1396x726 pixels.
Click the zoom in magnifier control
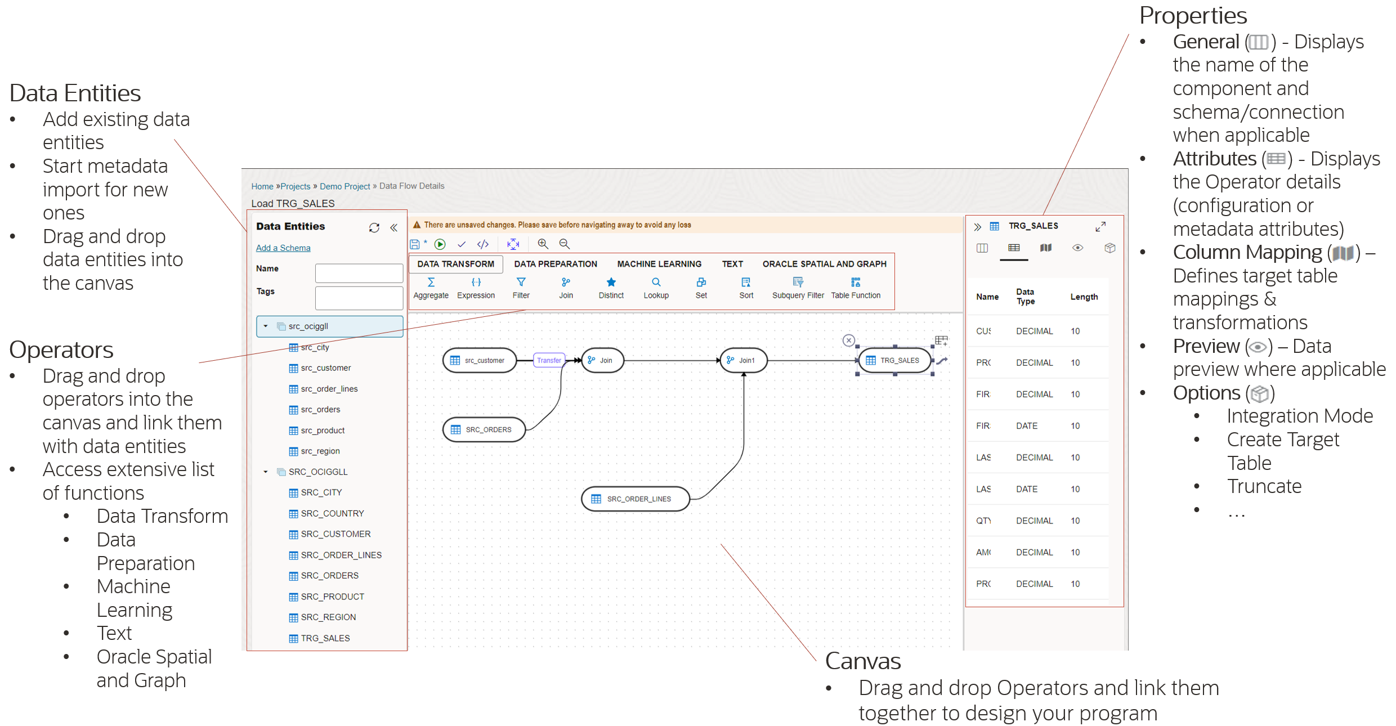[x=543, y=244]
